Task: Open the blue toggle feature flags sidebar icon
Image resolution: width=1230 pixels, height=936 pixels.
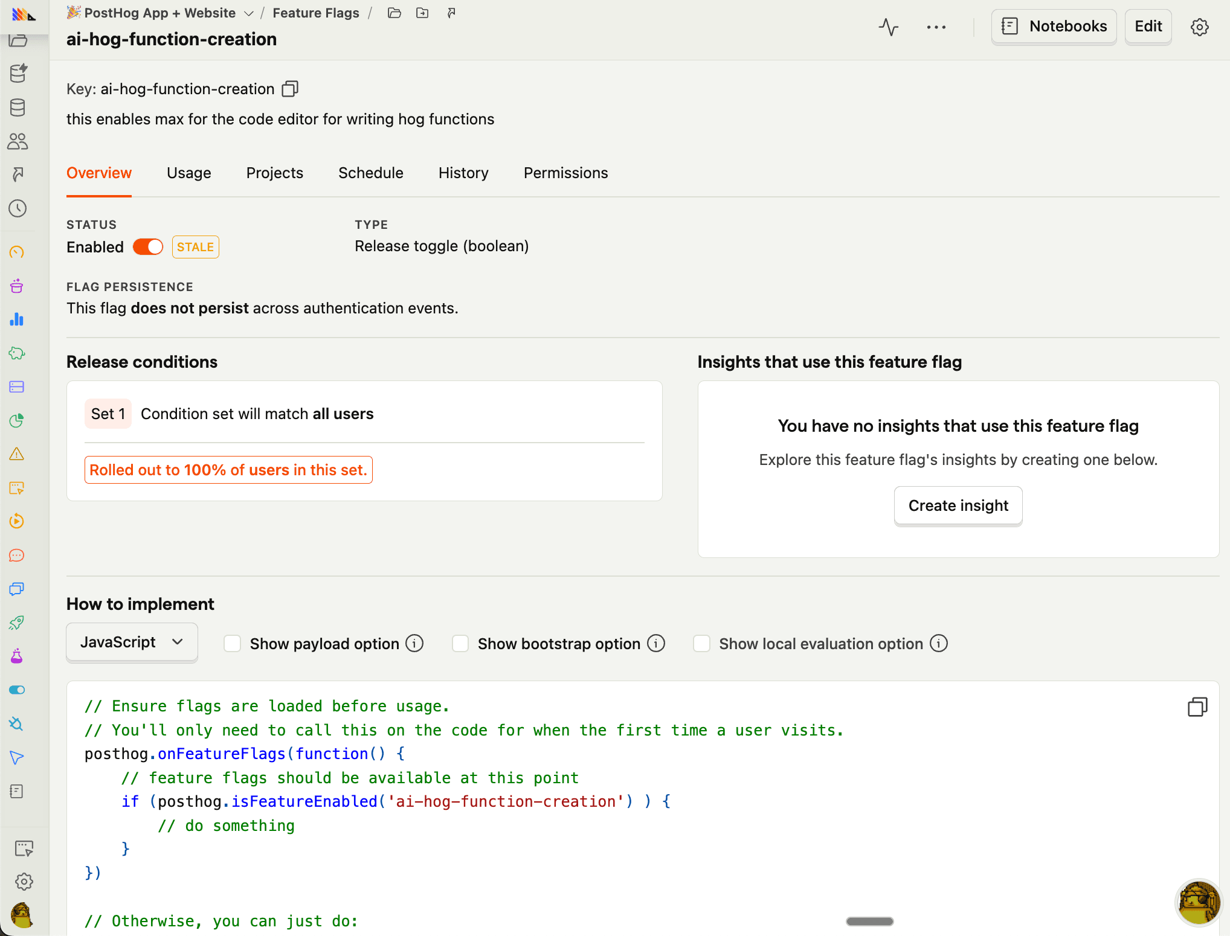Action: point(17,690)
